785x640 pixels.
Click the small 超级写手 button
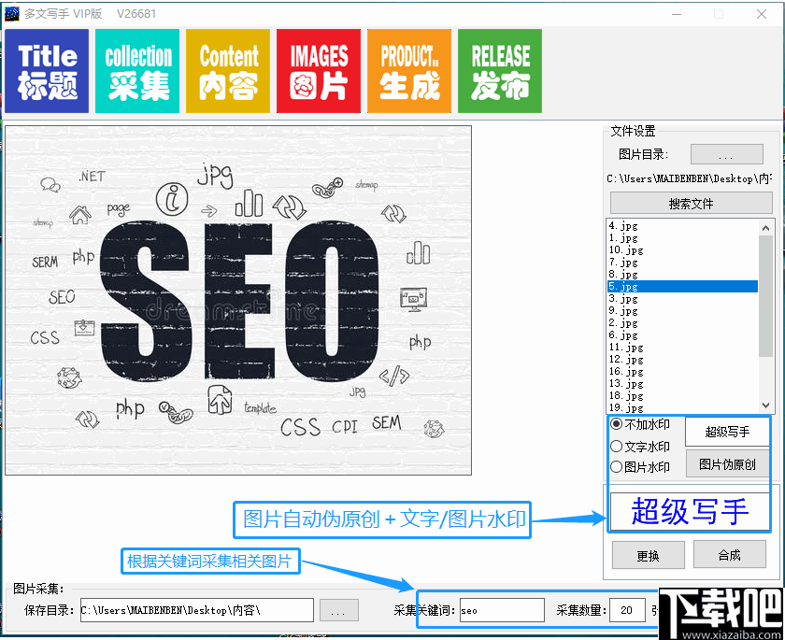pyautogui.click(x=727, y=432)
